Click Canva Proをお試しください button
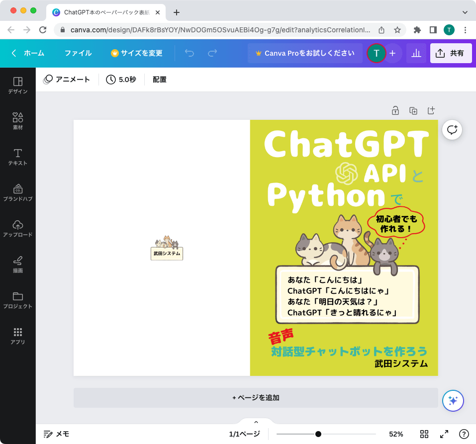The image size is (476, 444). [x=305, y=53]
